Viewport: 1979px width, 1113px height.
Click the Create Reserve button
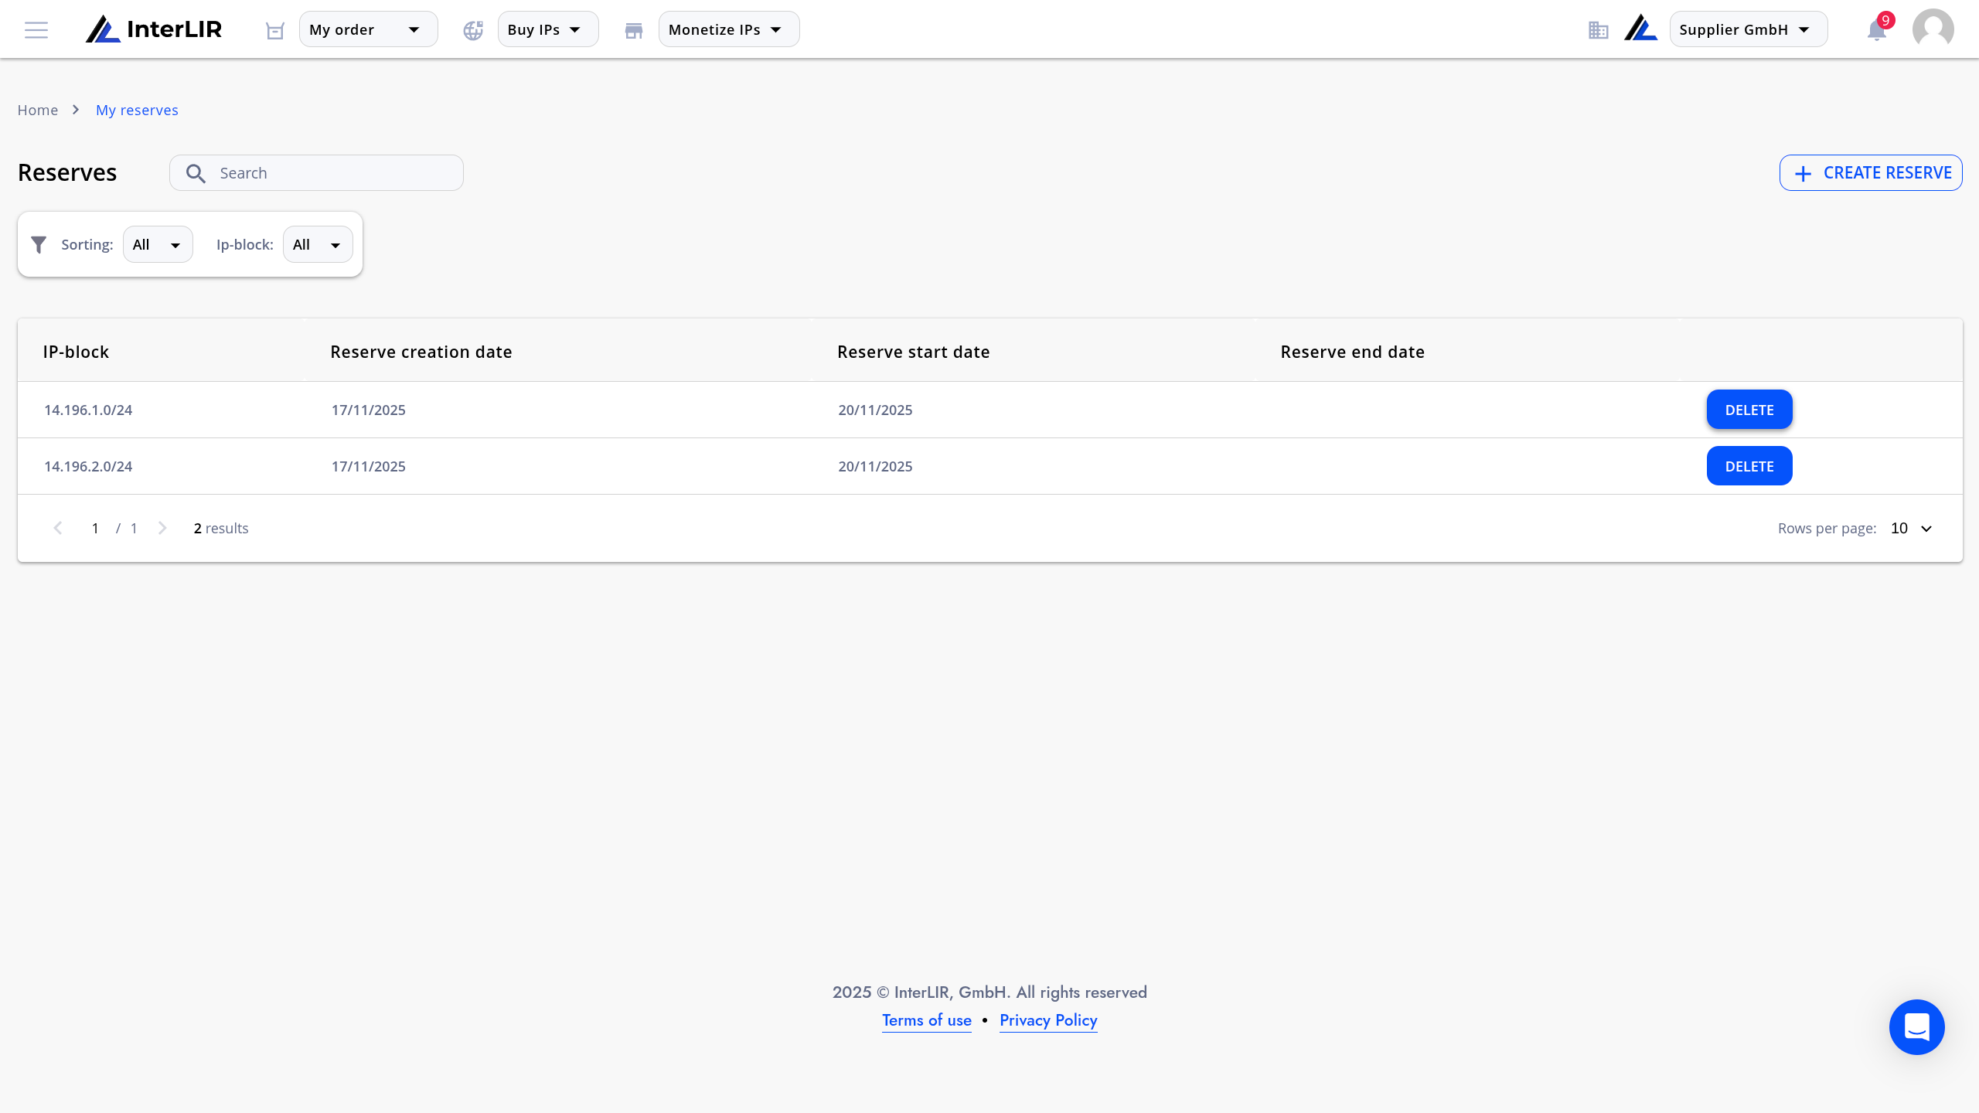(x=1871, y=173)
